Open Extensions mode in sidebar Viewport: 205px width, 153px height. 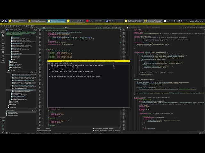click(3, 53)
